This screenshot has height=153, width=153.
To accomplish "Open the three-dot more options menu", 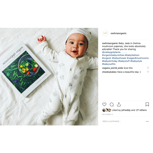I will 147,121.
